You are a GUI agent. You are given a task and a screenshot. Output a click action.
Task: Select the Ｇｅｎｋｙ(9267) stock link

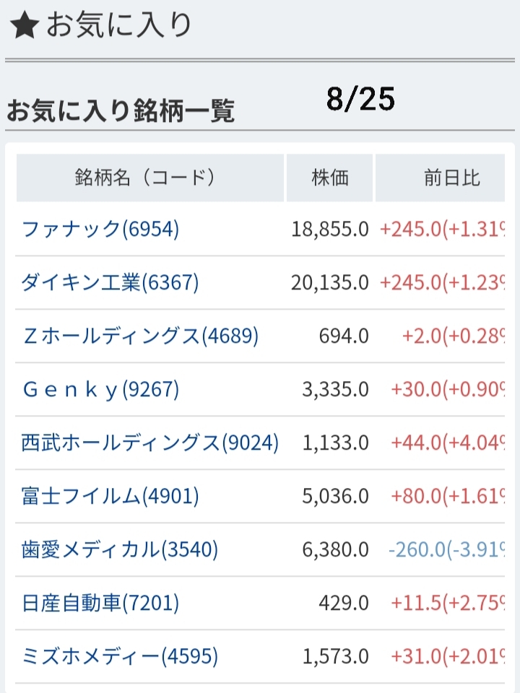(x=100, y=390)
